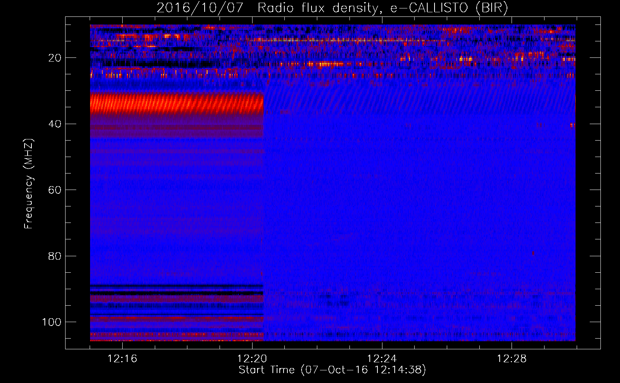Viewport: 620px width, 383px height.
Task: Click the 12:20 time tick label
Action: 252,359
